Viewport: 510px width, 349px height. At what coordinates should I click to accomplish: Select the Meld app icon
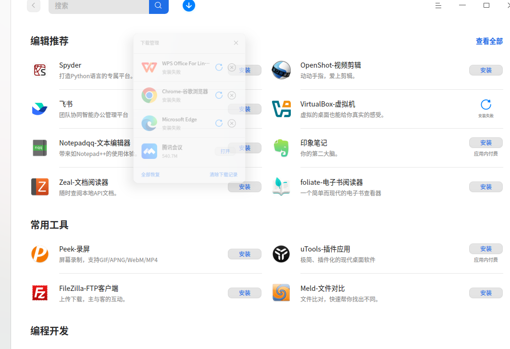tap(281, 293)
